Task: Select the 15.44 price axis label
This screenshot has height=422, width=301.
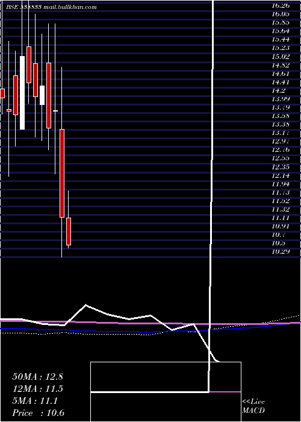Action: tap(281, 40)
